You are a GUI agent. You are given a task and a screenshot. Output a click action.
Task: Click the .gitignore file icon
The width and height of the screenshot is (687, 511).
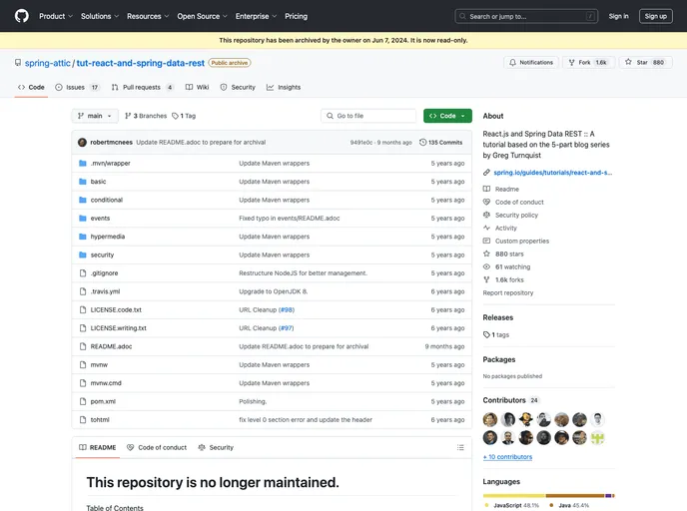click(x=83, y=273)
